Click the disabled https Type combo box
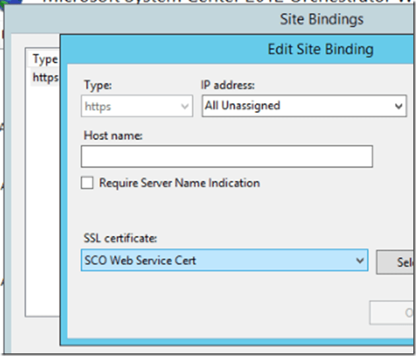Viewport: 416px width, 356px height. click(129, 106)
